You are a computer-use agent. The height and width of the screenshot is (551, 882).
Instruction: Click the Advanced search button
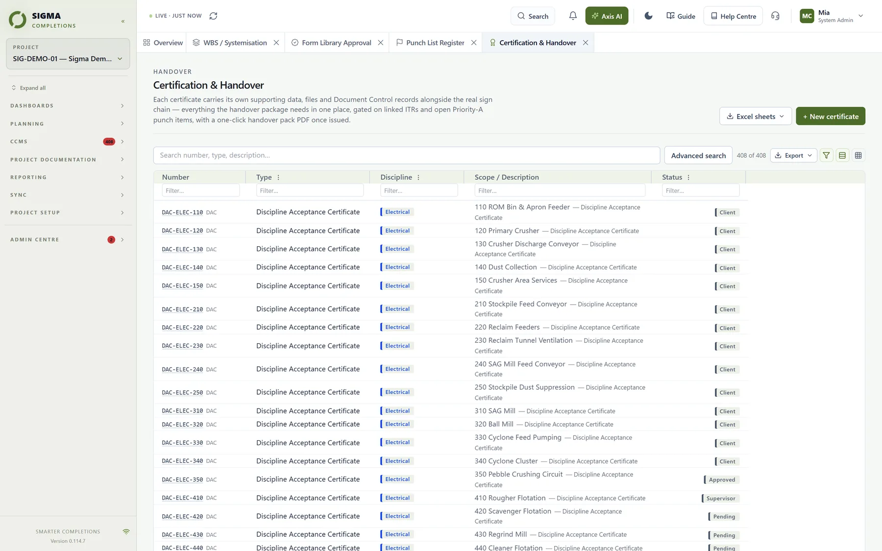pos(698,155)
